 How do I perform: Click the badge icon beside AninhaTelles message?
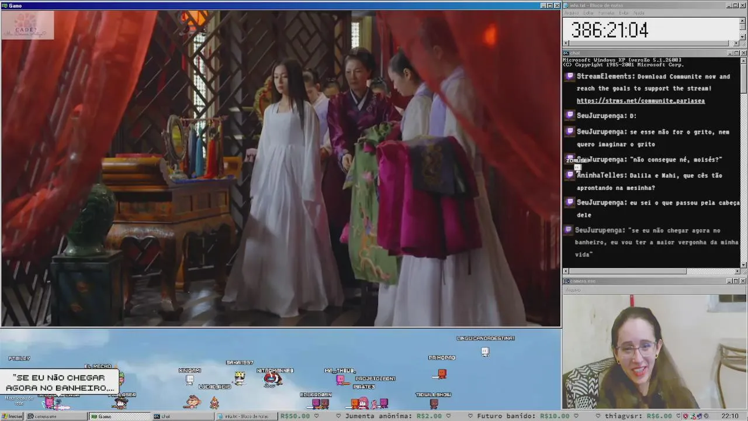[x=570, y=175]
